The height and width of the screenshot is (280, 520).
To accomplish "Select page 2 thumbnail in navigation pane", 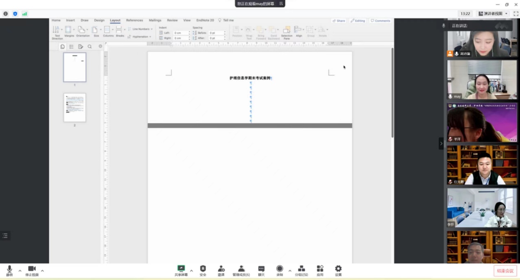I will pyautogui.click(x=75, y=108).
